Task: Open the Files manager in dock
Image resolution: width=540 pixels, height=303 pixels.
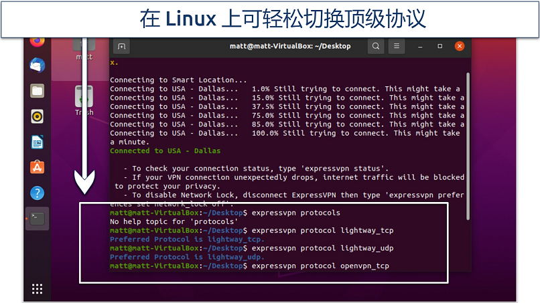Action: (38, 91)
